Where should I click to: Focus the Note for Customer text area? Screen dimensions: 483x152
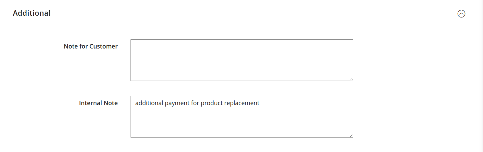241,60
